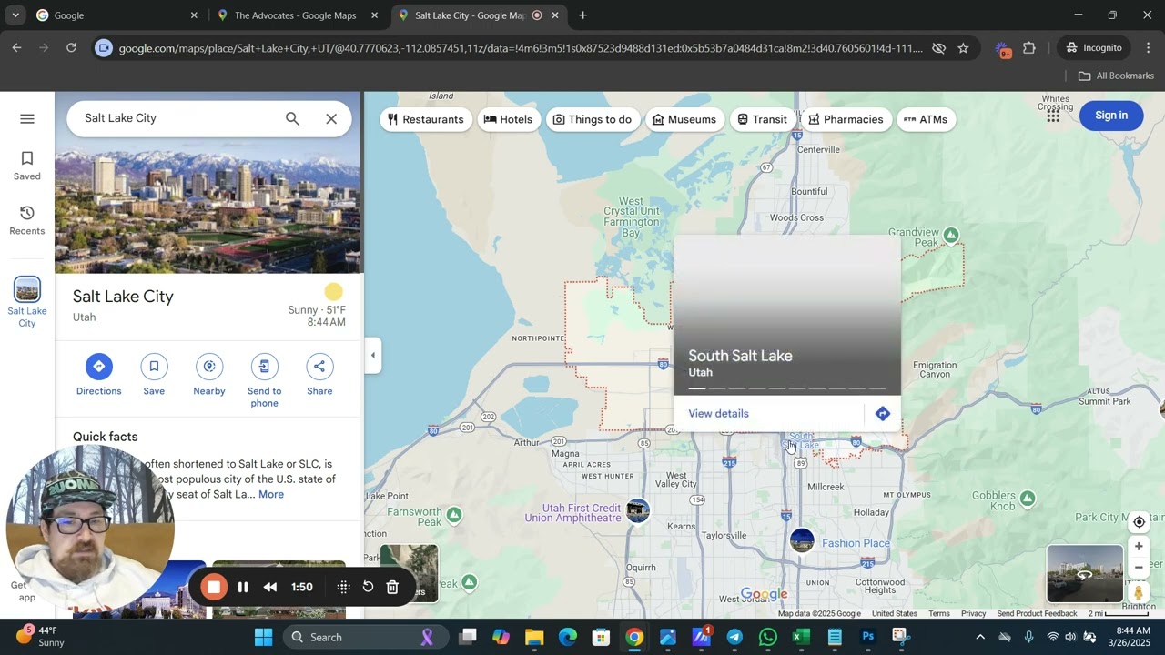Show Things to do on map
This screenshot has width=1165, height=655.
(593, 119)
